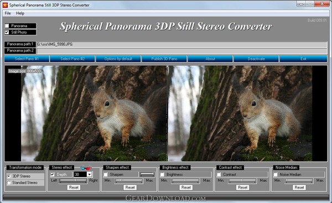
Task: Uncheck the Still Photo checkbox
Action: [x=7, y=32]
